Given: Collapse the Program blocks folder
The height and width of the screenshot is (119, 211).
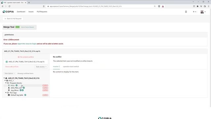Looking at the screenshot, I should pyautogui.click(x=6, y=83).
